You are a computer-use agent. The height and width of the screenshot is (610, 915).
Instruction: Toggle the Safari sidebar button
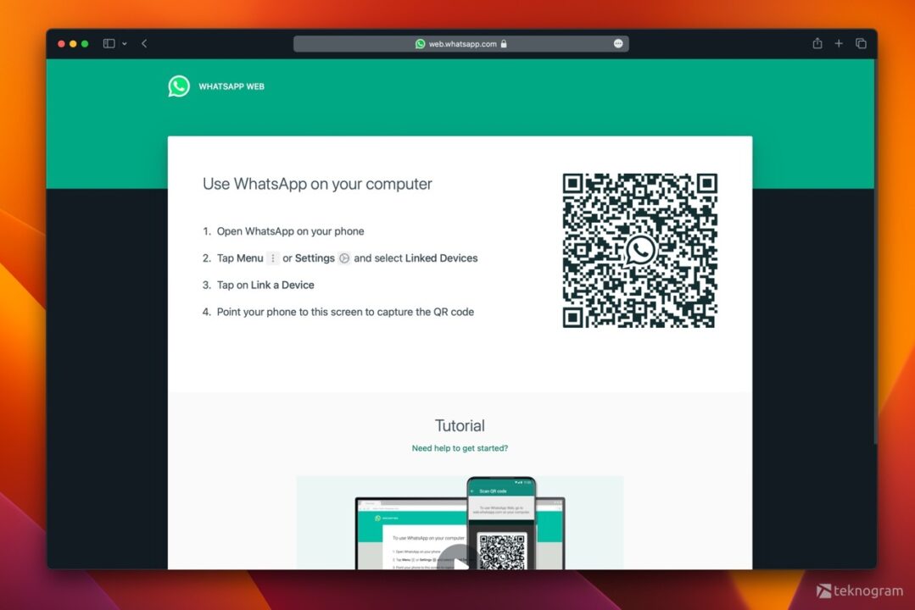point(109,43)
